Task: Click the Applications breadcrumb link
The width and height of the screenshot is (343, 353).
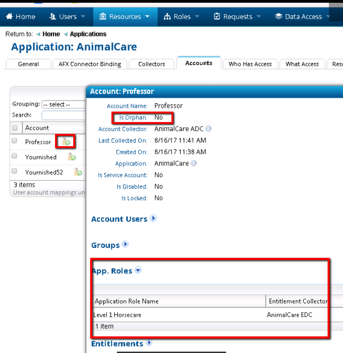Action: pos(88,34)
